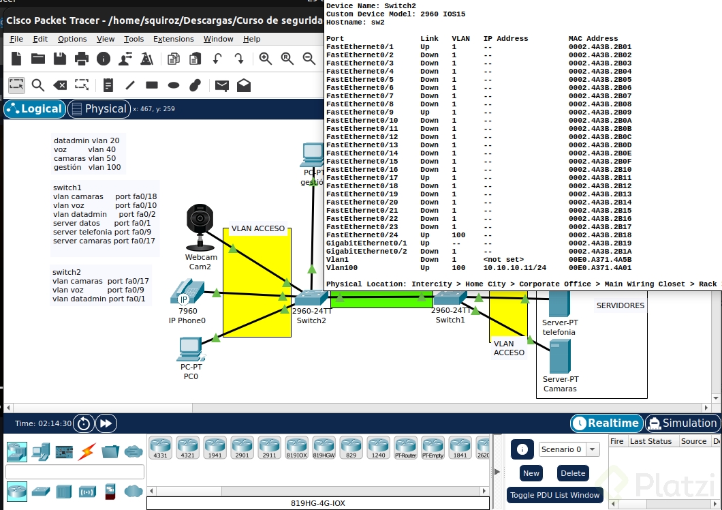Create a new file with toolbar icon
The image size is (722, 510).
point(16,59)
